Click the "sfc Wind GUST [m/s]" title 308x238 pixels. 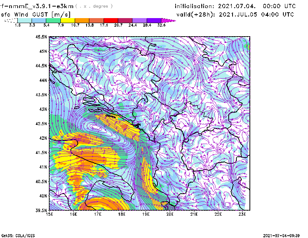coord(35,15)
